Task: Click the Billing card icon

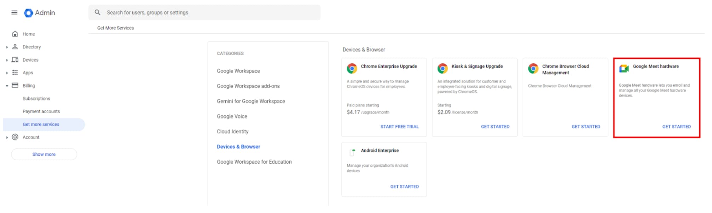Action: point(15,86)
